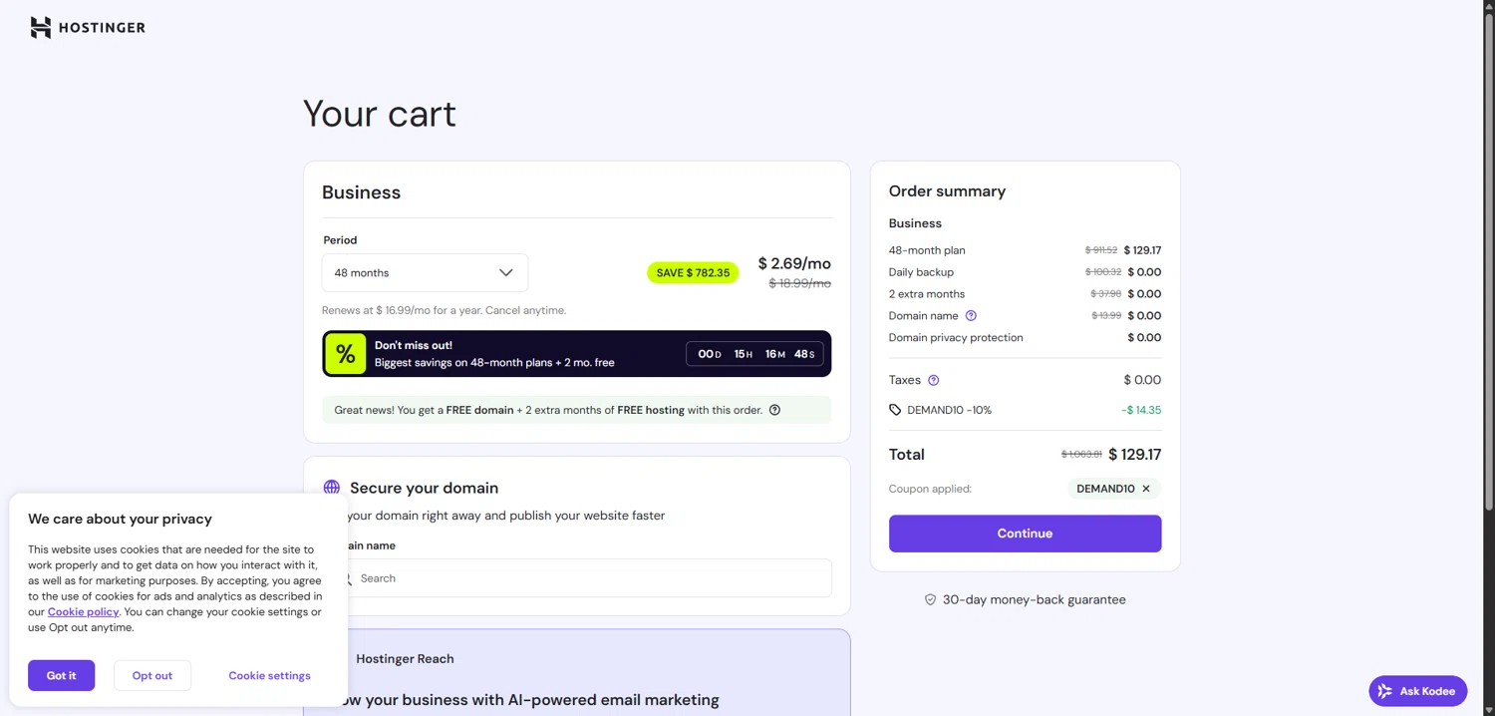Viewport: 1495px width, 716px height.
Task: Remove the DEMAND10 coupon with the X
Action: pos(1146,489)
